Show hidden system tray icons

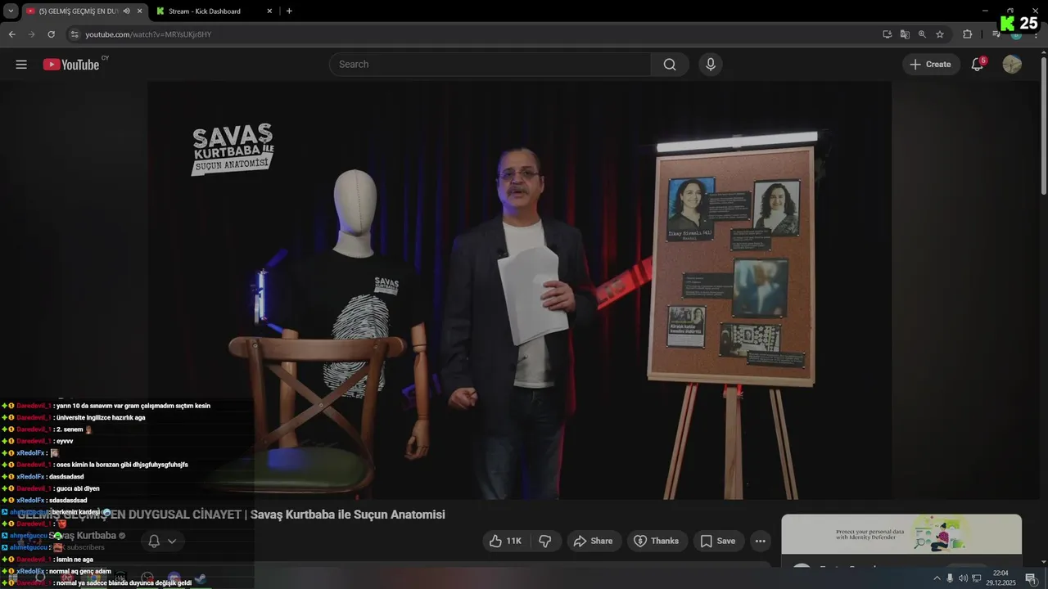coord(937,578)
